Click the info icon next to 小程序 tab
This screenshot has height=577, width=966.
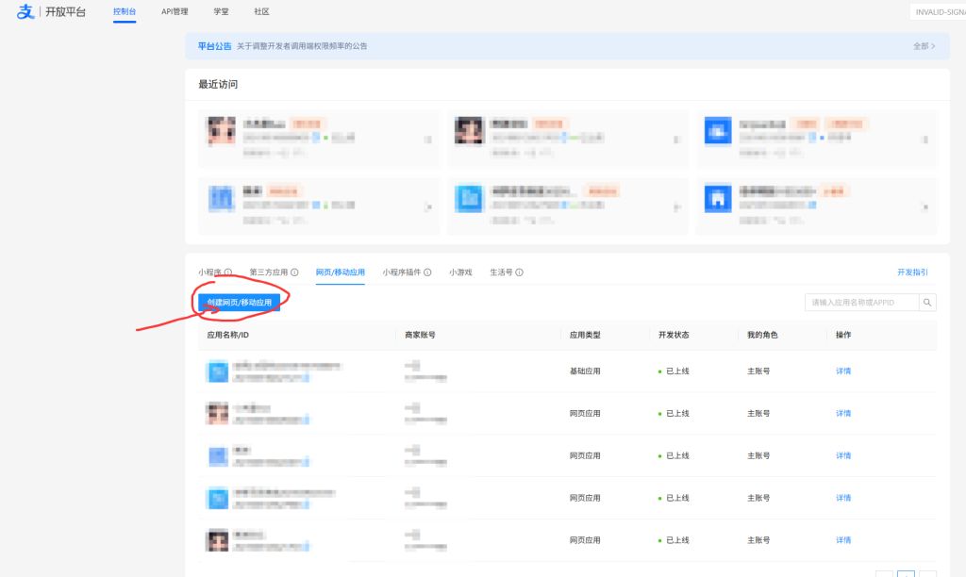(x=228, y=272)
